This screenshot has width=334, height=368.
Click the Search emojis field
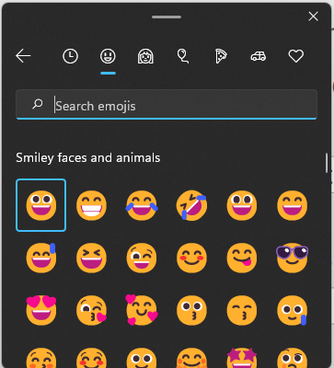pyautogui.click(x=167, y=104)
